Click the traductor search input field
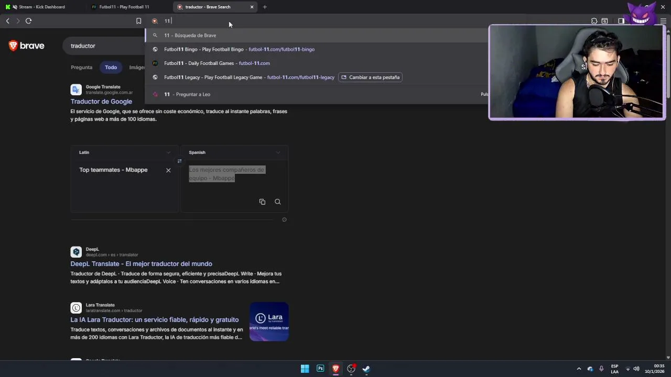Screen dimensions: 671x377 click(105, 46)
